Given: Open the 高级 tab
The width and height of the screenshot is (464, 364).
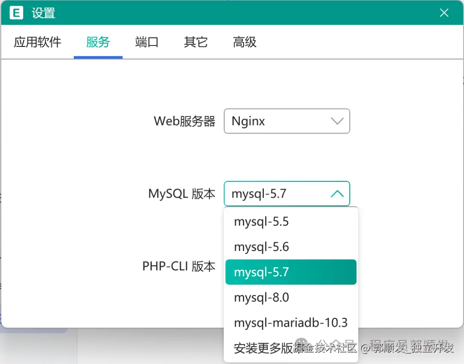Looking at the screenshot, I should (x=244, y=42).
